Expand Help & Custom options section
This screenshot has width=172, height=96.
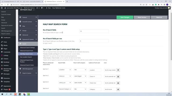28,73
